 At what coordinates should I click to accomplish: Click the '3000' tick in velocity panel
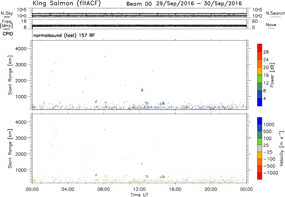(x=21, y=138)
